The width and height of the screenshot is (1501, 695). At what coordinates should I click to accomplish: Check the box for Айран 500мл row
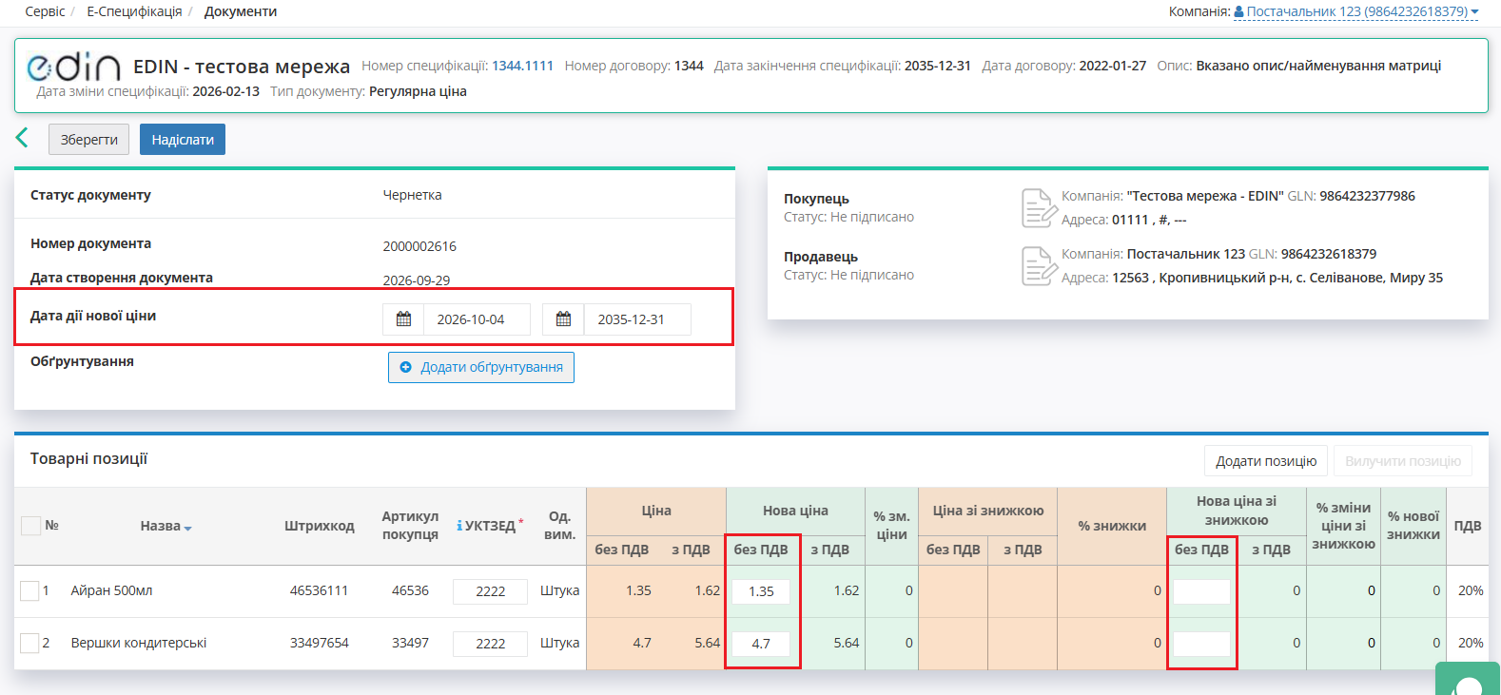tap(29, 590)
